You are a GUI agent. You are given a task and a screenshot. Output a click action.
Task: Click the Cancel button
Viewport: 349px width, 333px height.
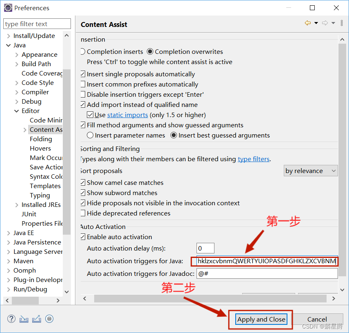point(317,320)
